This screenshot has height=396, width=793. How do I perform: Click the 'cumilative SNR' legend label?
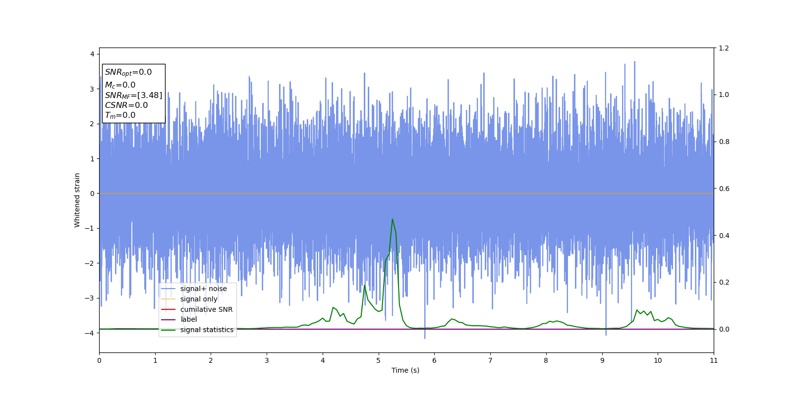pyautogui.click(x=206, y=309)
